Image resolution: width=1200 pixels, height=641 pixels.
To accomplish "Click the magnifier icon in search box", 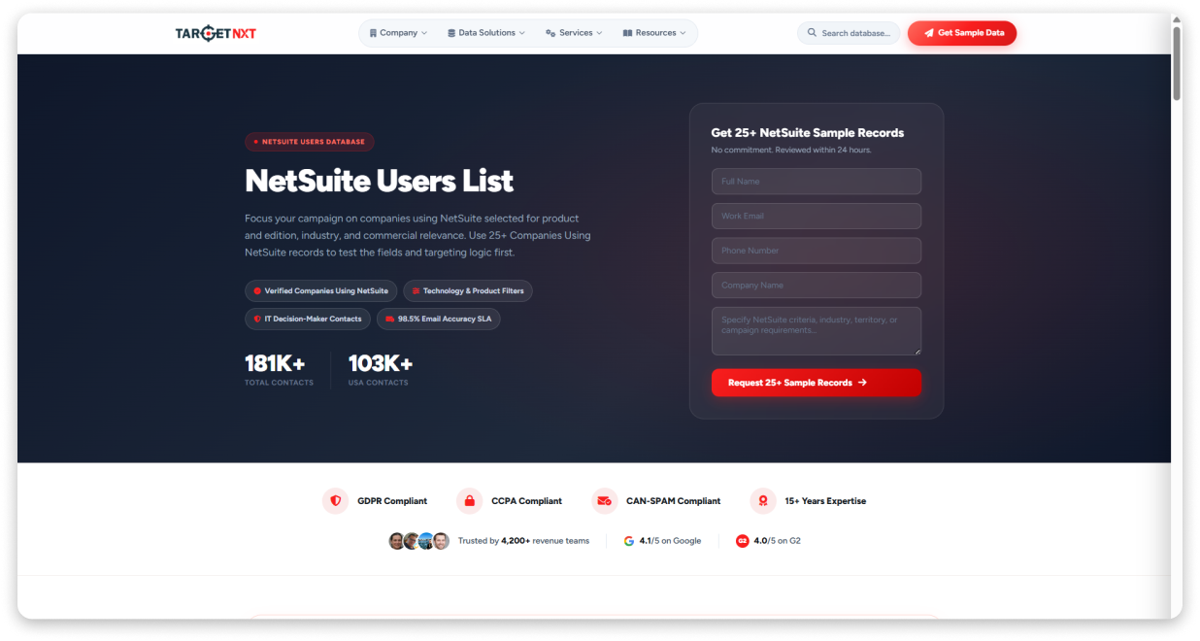I will (812, 33).
